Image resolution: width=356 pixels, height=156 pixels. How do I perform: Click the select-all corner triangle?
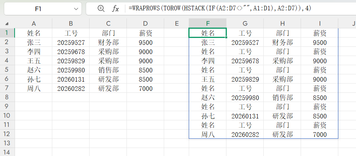(x=7, y=24)
